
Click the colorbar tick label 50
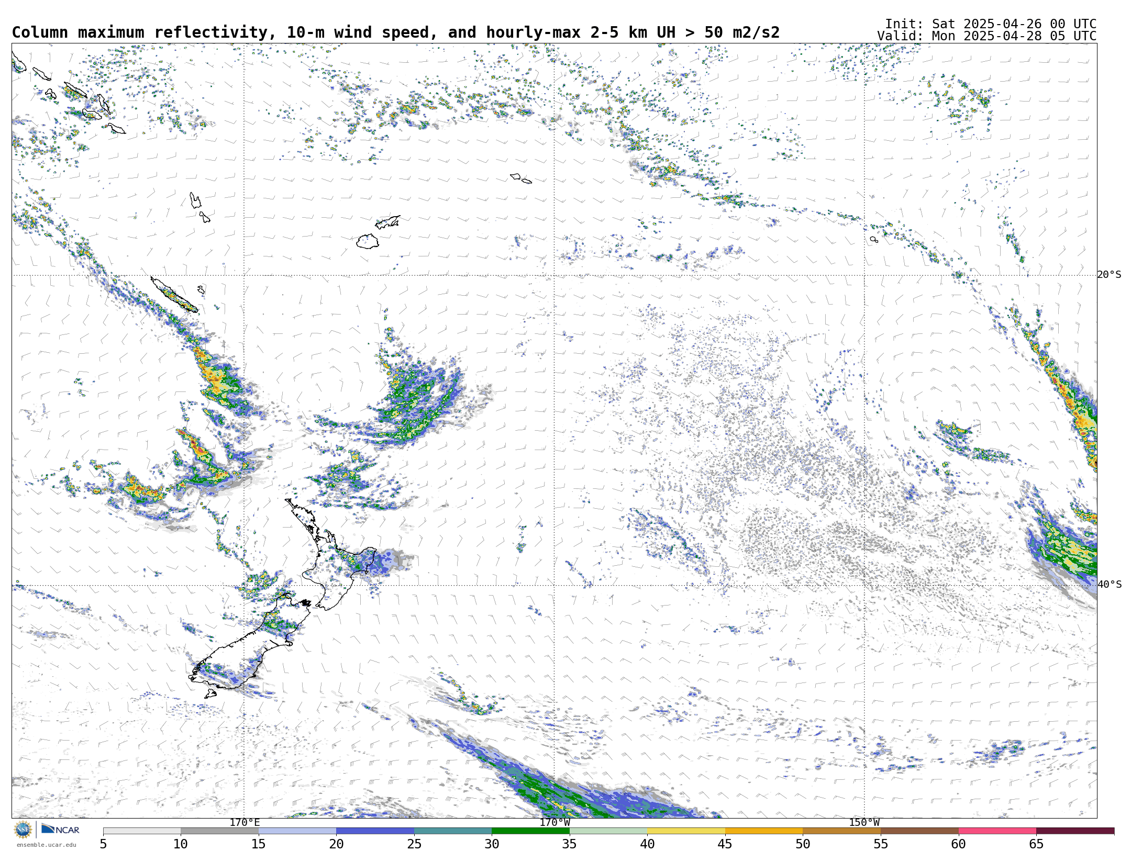(x=803, y=844)
